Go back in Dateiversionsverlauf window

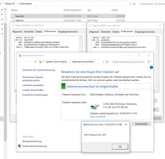coord(21,62)
